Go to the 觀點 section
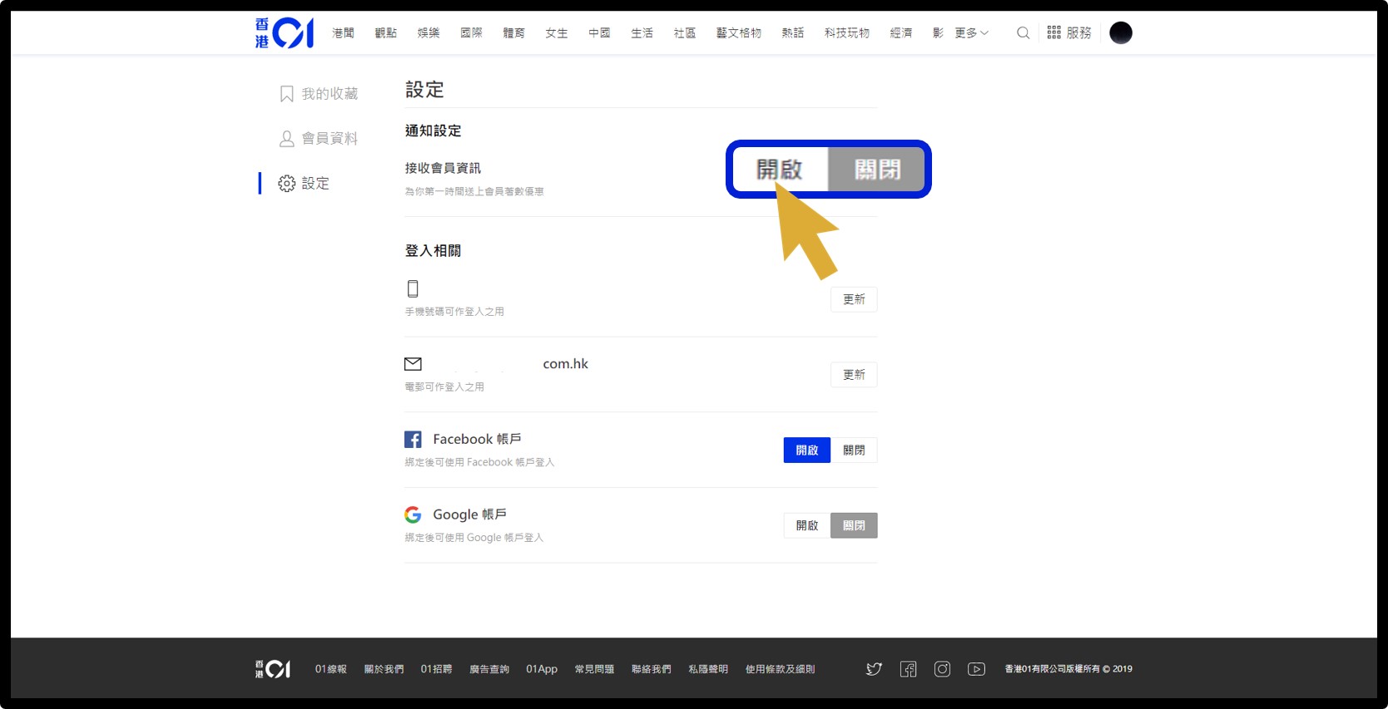Screen dimensions: 1388x709 [x=385, y=33]
